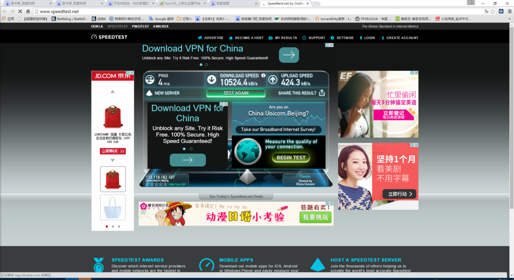The height and width of the screenshot is (280, 514).
Task: Close the anime Japanese quiz ad
Action: 332,204
